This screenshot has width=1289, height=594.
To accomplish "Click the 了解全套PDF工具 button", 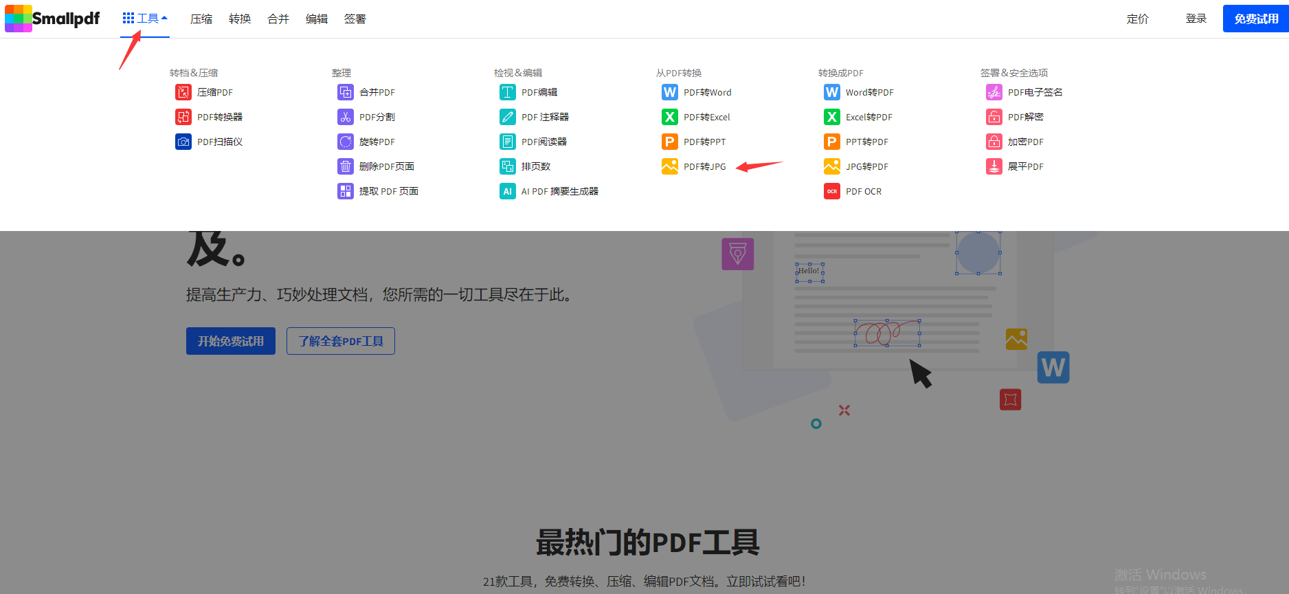I will (x=341, y=341).
